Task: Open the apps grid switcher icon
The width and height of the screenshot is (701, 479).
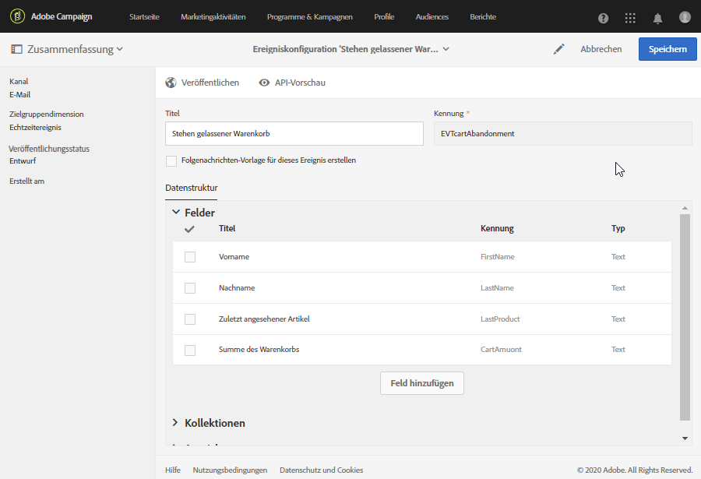Action: [x=630, y=18]
